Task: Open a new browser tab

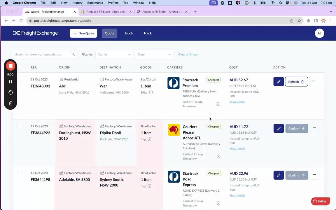Action: click(x=195, y=12)
